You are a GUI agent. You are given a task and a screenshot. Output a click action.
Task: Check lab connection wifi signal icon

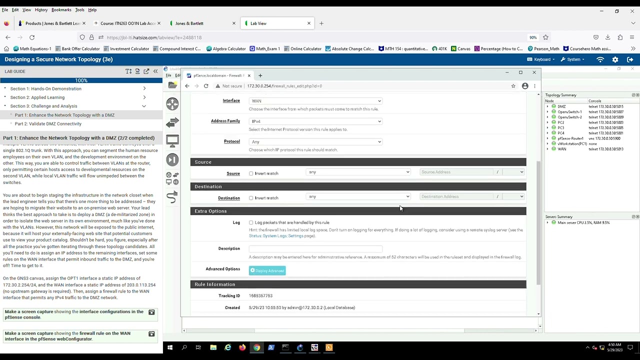coord(600,59)
